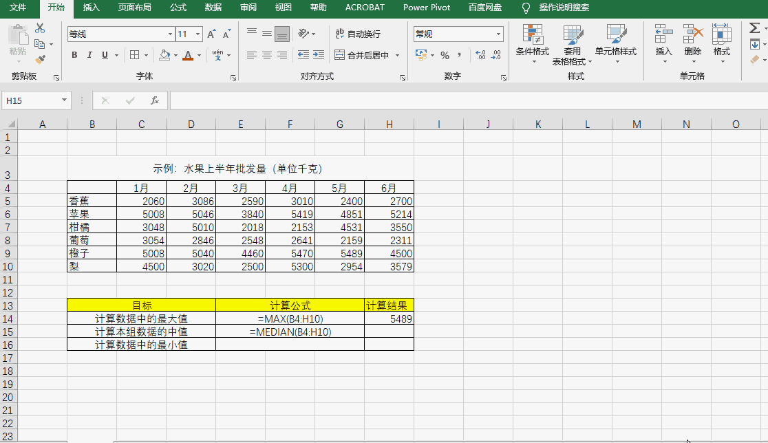Image resolution: width=768 pixels, height=443 pixels.
Task: Decrease indent icon
Action: coord(303,55)
